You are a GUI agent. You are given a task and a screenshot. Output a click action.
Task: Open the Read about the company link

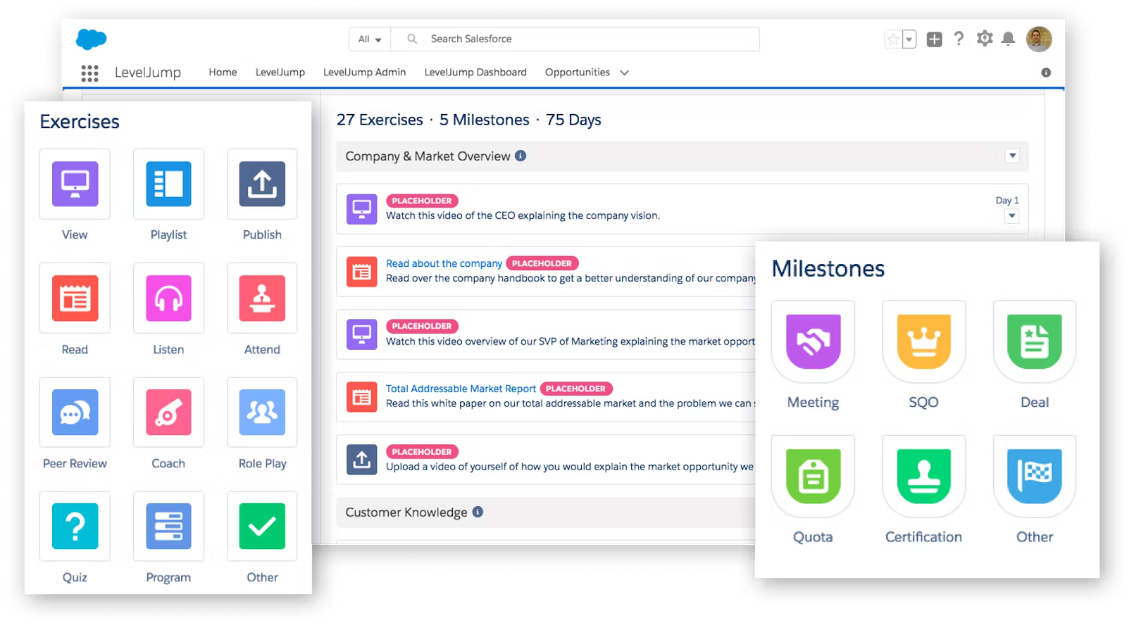click(x=444, y=263)
